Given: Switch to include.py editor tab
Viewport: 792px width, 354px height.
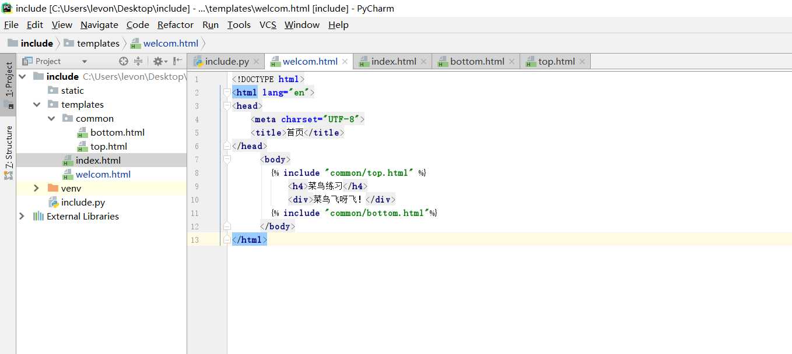Looking at the screenshot, I should pos(226,61).
